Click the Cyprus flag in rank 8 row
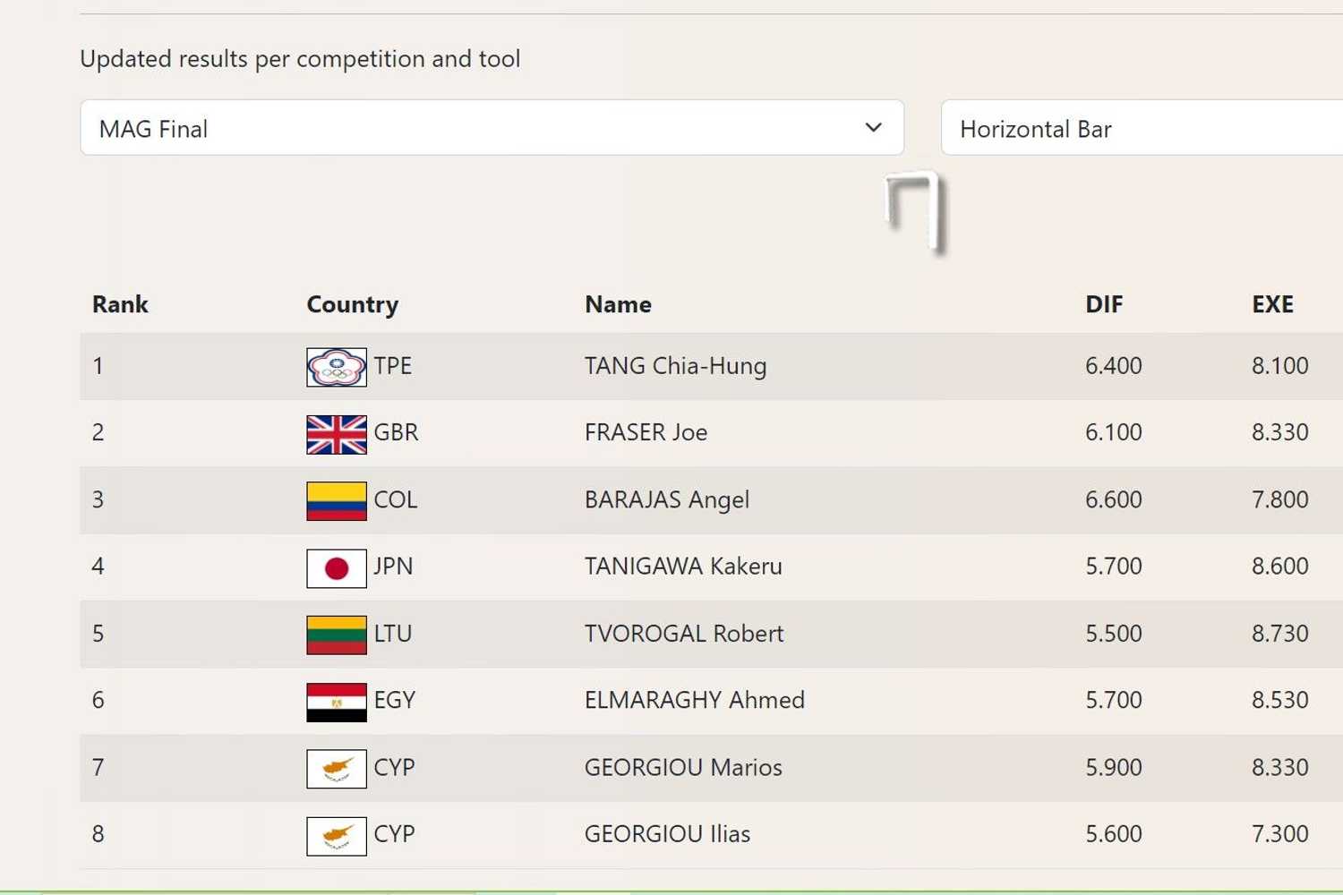1343x895 pixels. tap(336, 835)
